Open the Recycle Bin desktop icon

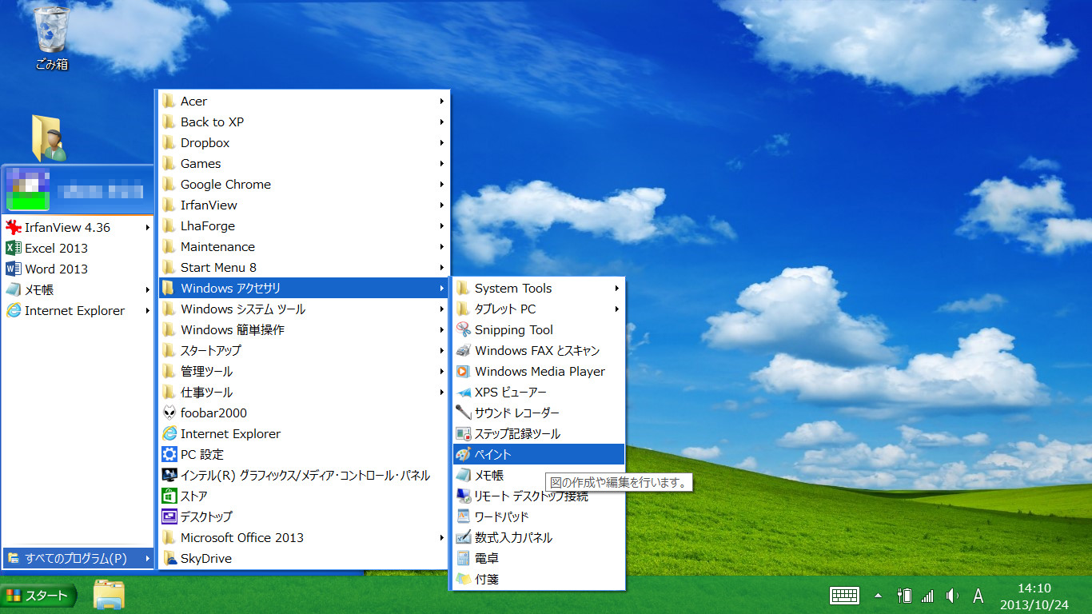click(53, 38)
